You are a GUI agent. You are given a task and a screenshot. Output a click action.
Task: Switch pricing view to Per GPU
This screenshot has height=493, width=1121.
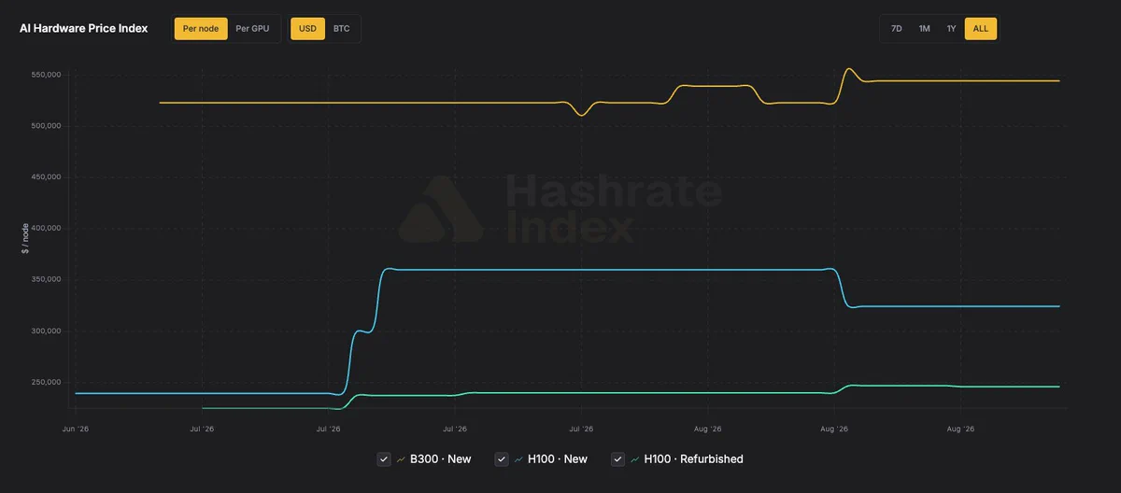point(252,29)
